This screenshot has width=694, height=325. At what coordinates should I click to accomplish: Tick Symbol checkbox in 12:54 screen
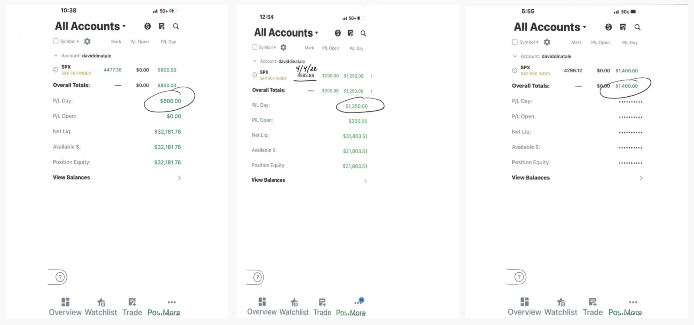pyautogui.click(x=255, y=47)
